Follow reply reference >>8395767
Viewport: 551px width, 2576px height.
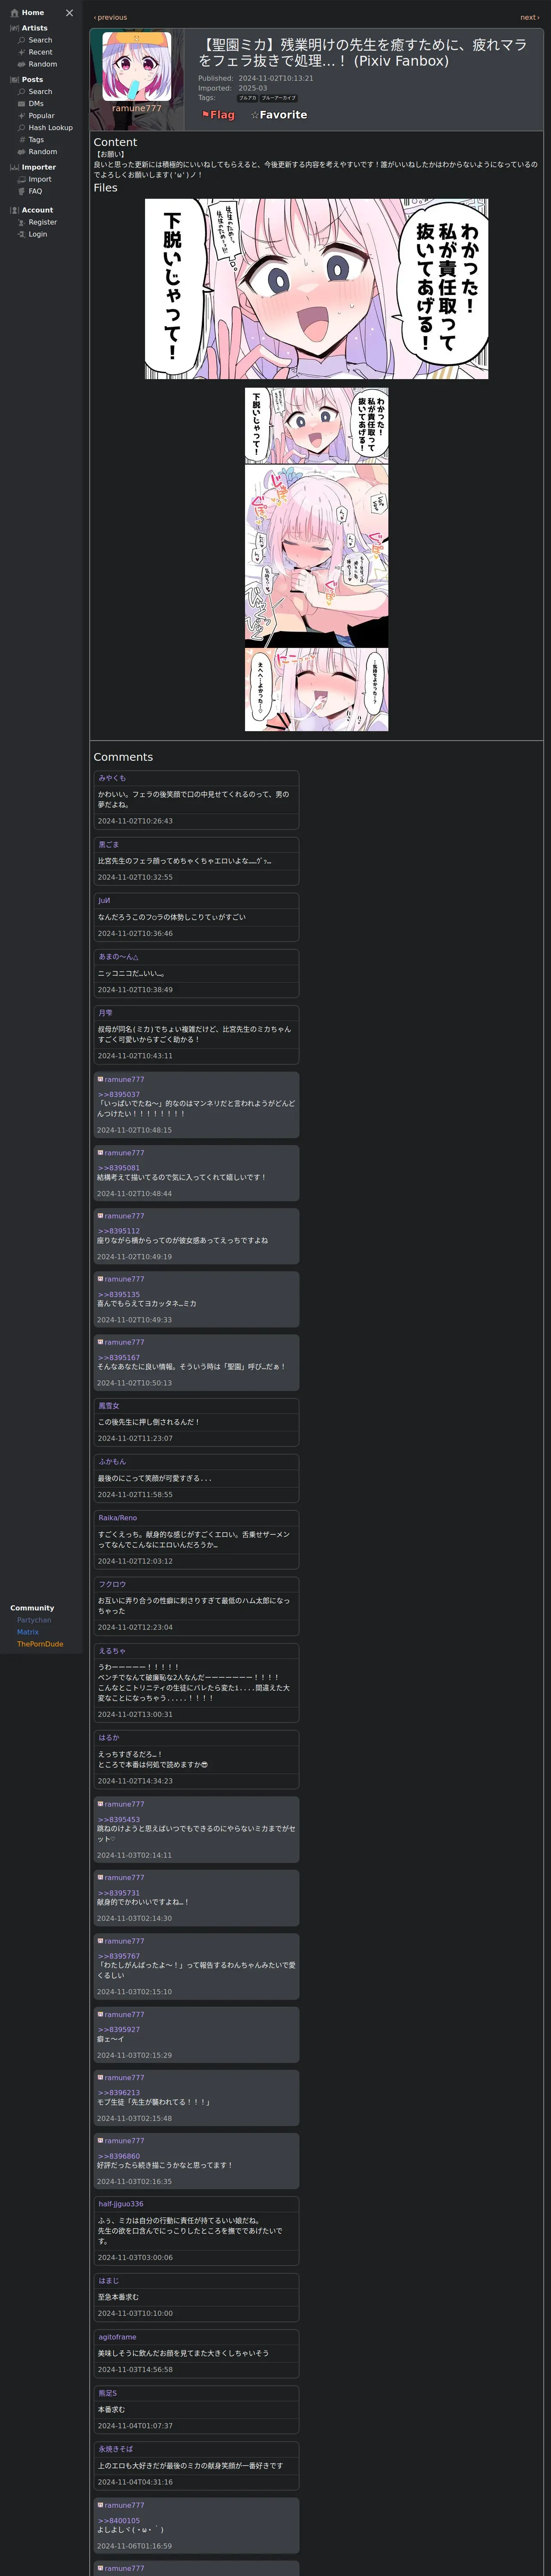tap(119, 1956)
